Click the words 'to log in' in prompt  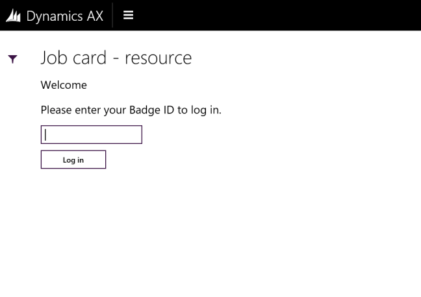click(x=199, y=110)
